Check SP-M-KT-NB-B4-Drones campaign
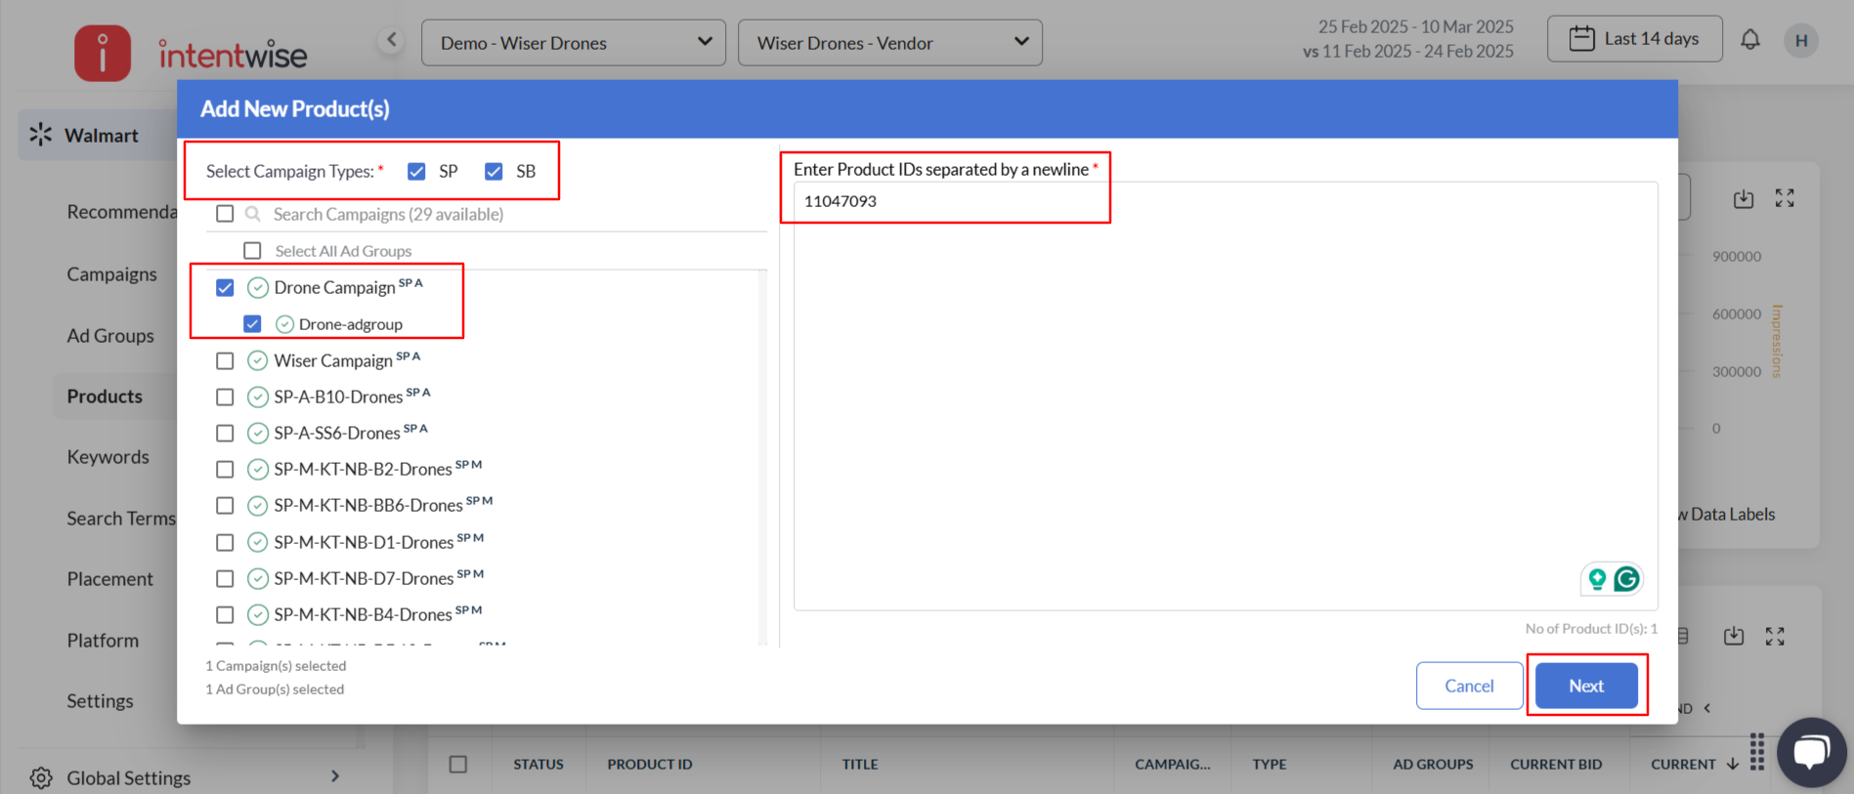This screenshot has width=1854, height=794. click(x=225, y=614)
